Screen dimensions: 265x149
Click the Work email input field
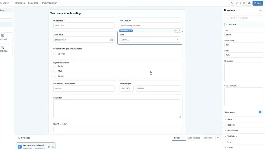pos(150,25)
